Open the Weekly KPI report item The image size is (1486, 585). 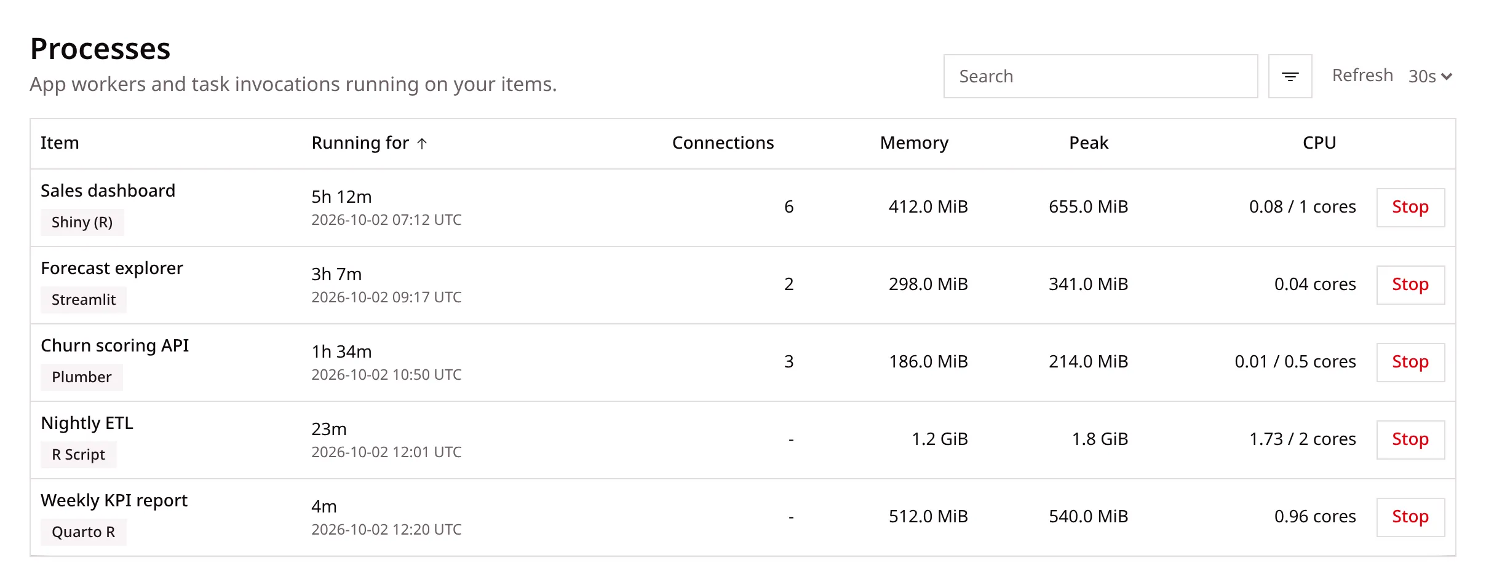(114, 500)
